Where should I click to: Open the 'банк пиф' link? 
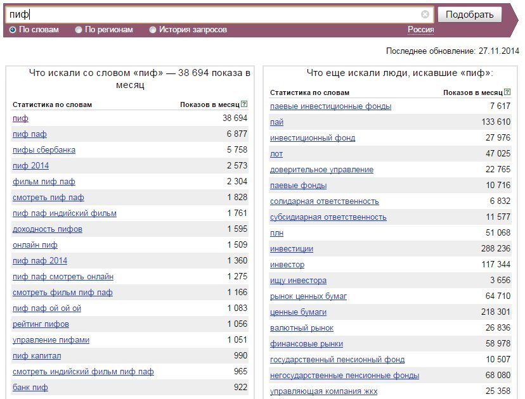coord(30,388)
